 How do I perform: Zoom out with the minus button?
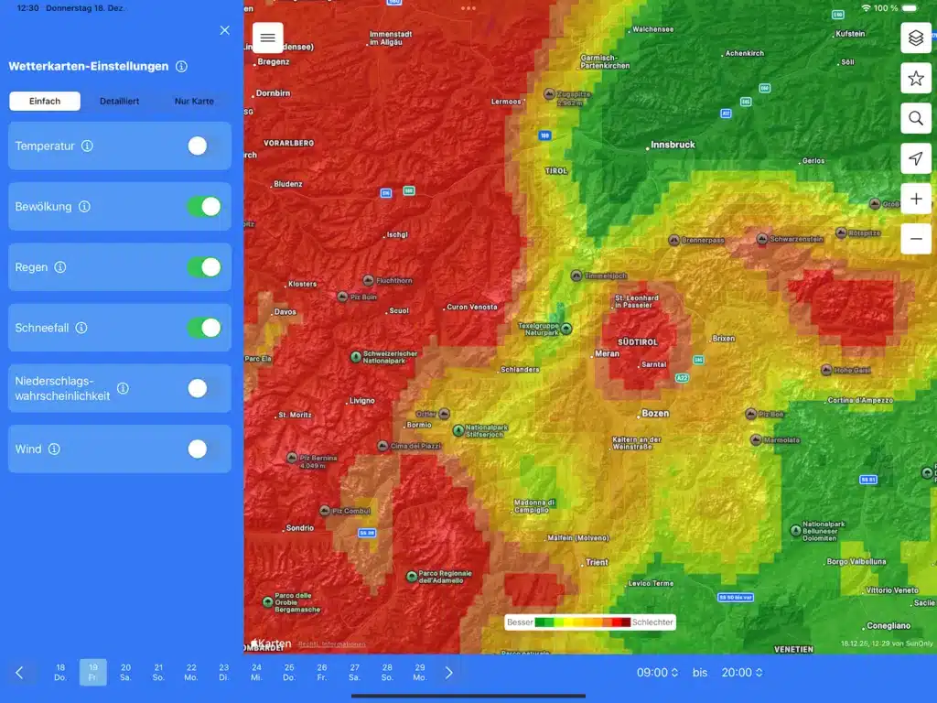coord(915,239)
